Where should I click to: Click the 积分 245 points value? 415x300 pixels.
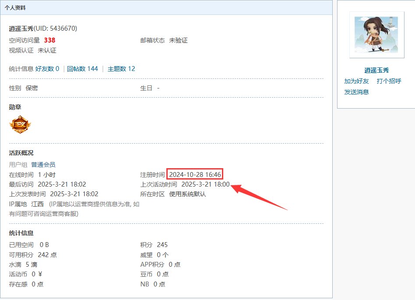click(162, 244)
